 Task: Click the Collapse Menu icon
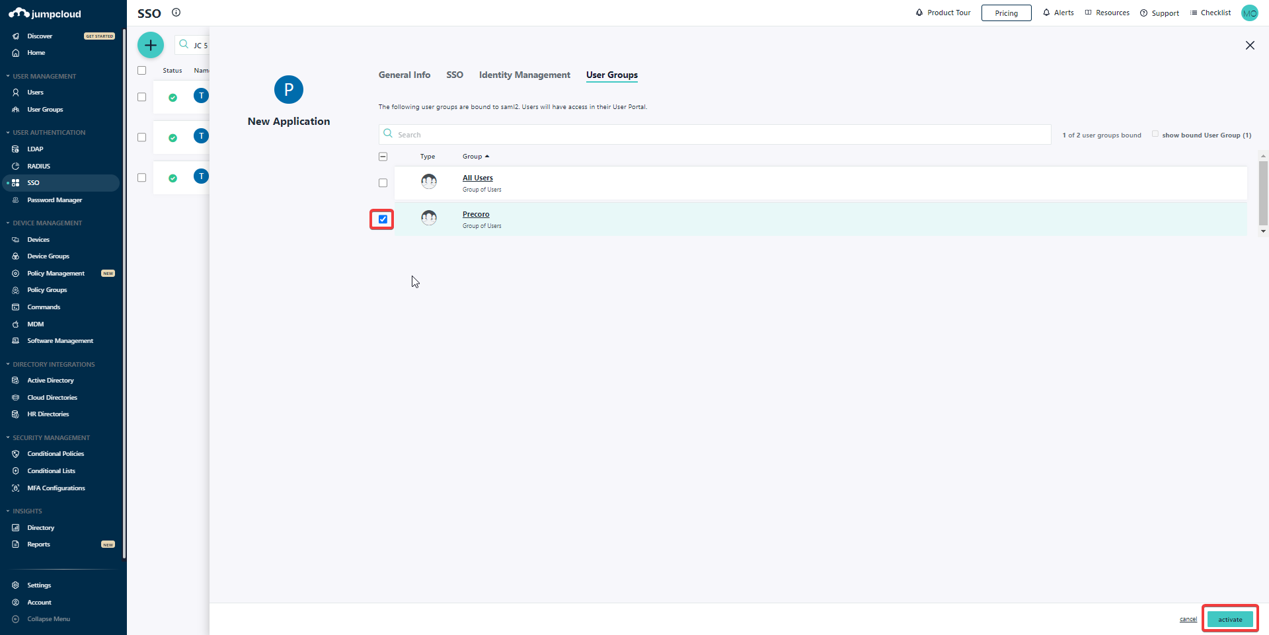(x=16, y=619)
